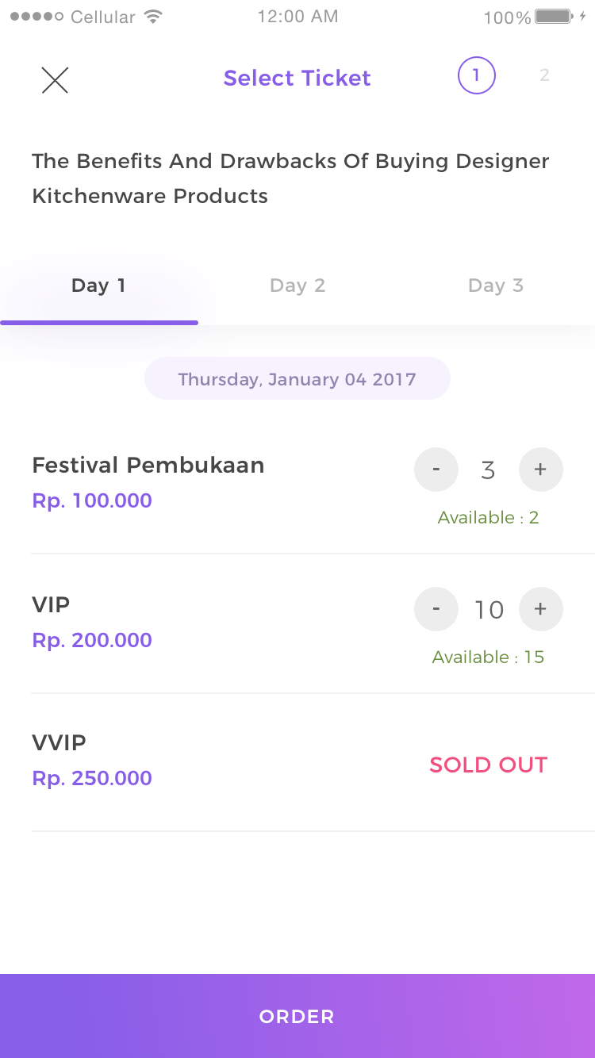
Task: Switch to the Day 1 tab
Action: tap(98, 286)
